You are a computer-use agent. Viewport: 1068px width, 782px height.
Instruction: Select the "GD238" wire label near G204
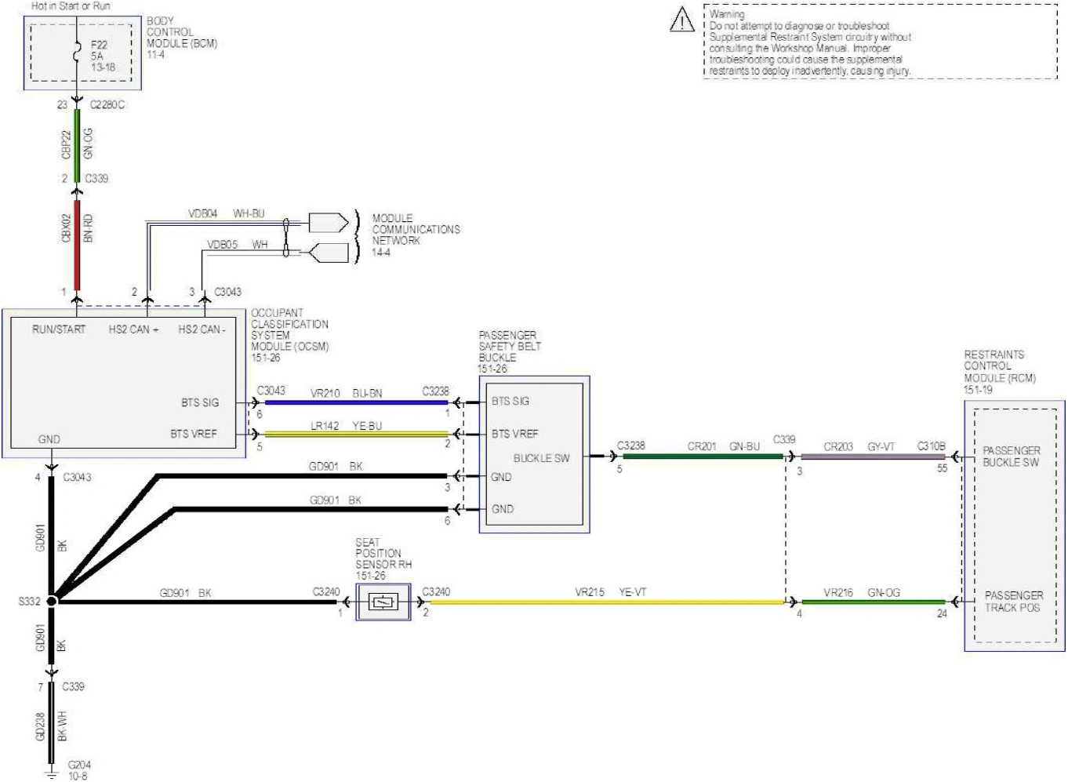pos(40,726)
